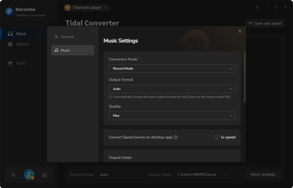Close the Music Settings dialog
Image resolution: width=293 pixels, height=188 pixels.
point(240,31)
